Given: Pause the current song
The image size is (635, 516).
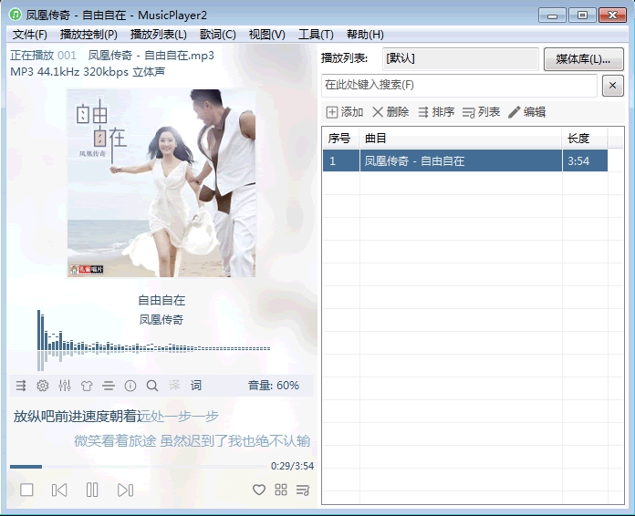Looking at the screenshot, I should 92,490.
